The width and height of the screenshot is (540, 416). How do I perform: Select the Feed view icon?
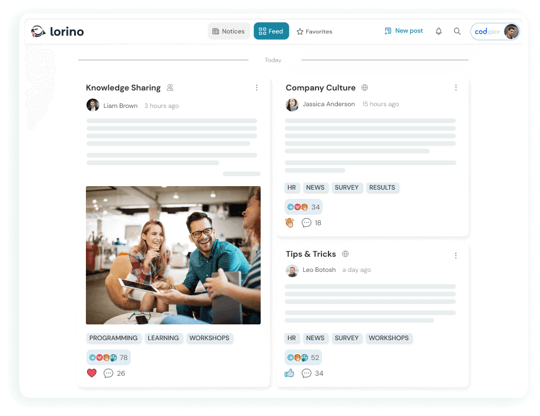(261, 31)
